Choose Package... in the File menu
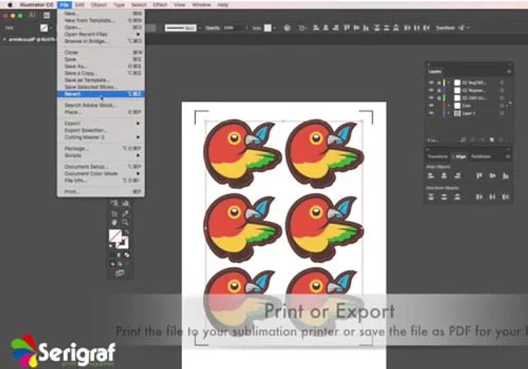 pyautogui.click(x=101, y=148)
